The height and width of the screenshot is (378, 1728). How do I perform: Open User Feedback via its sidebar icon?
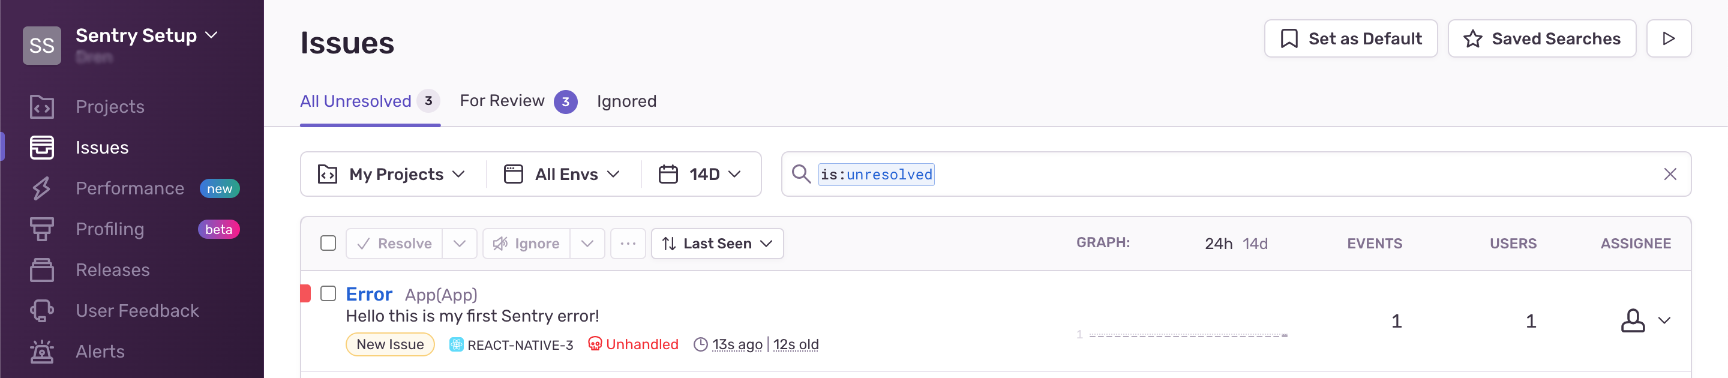click(41, 311)
